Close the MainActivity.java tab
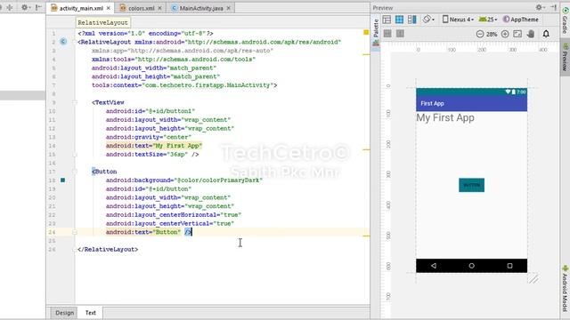This screenshot has width=570, height=320. 228,8
